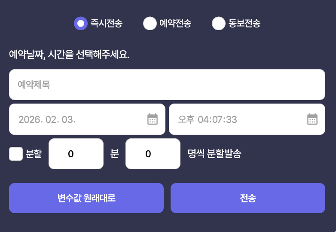The image size is (336, 232).
Task: Select the minutes input box before 분
Action: tap(76, 154)
